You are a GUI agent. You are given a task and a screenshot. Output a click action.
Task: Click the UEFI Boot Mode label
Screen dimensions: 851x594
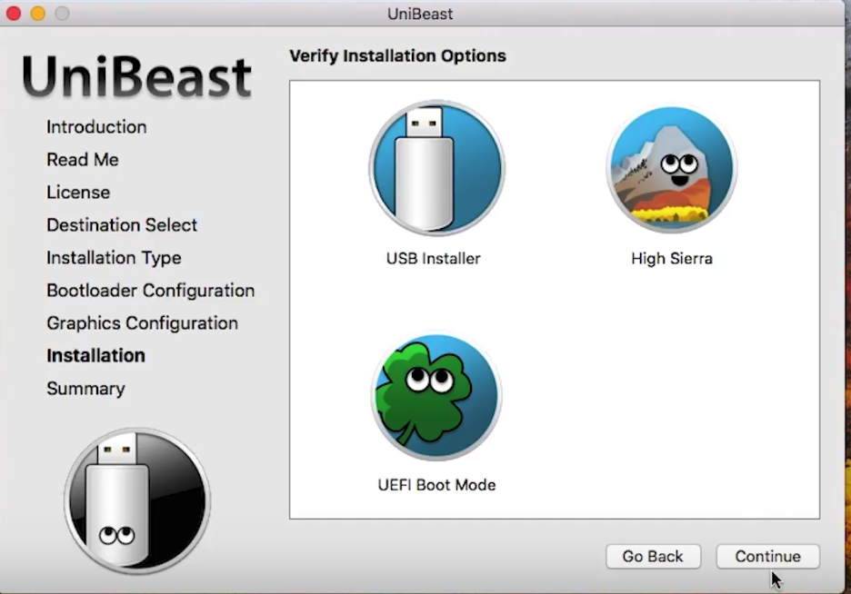[x=436, y=484]
